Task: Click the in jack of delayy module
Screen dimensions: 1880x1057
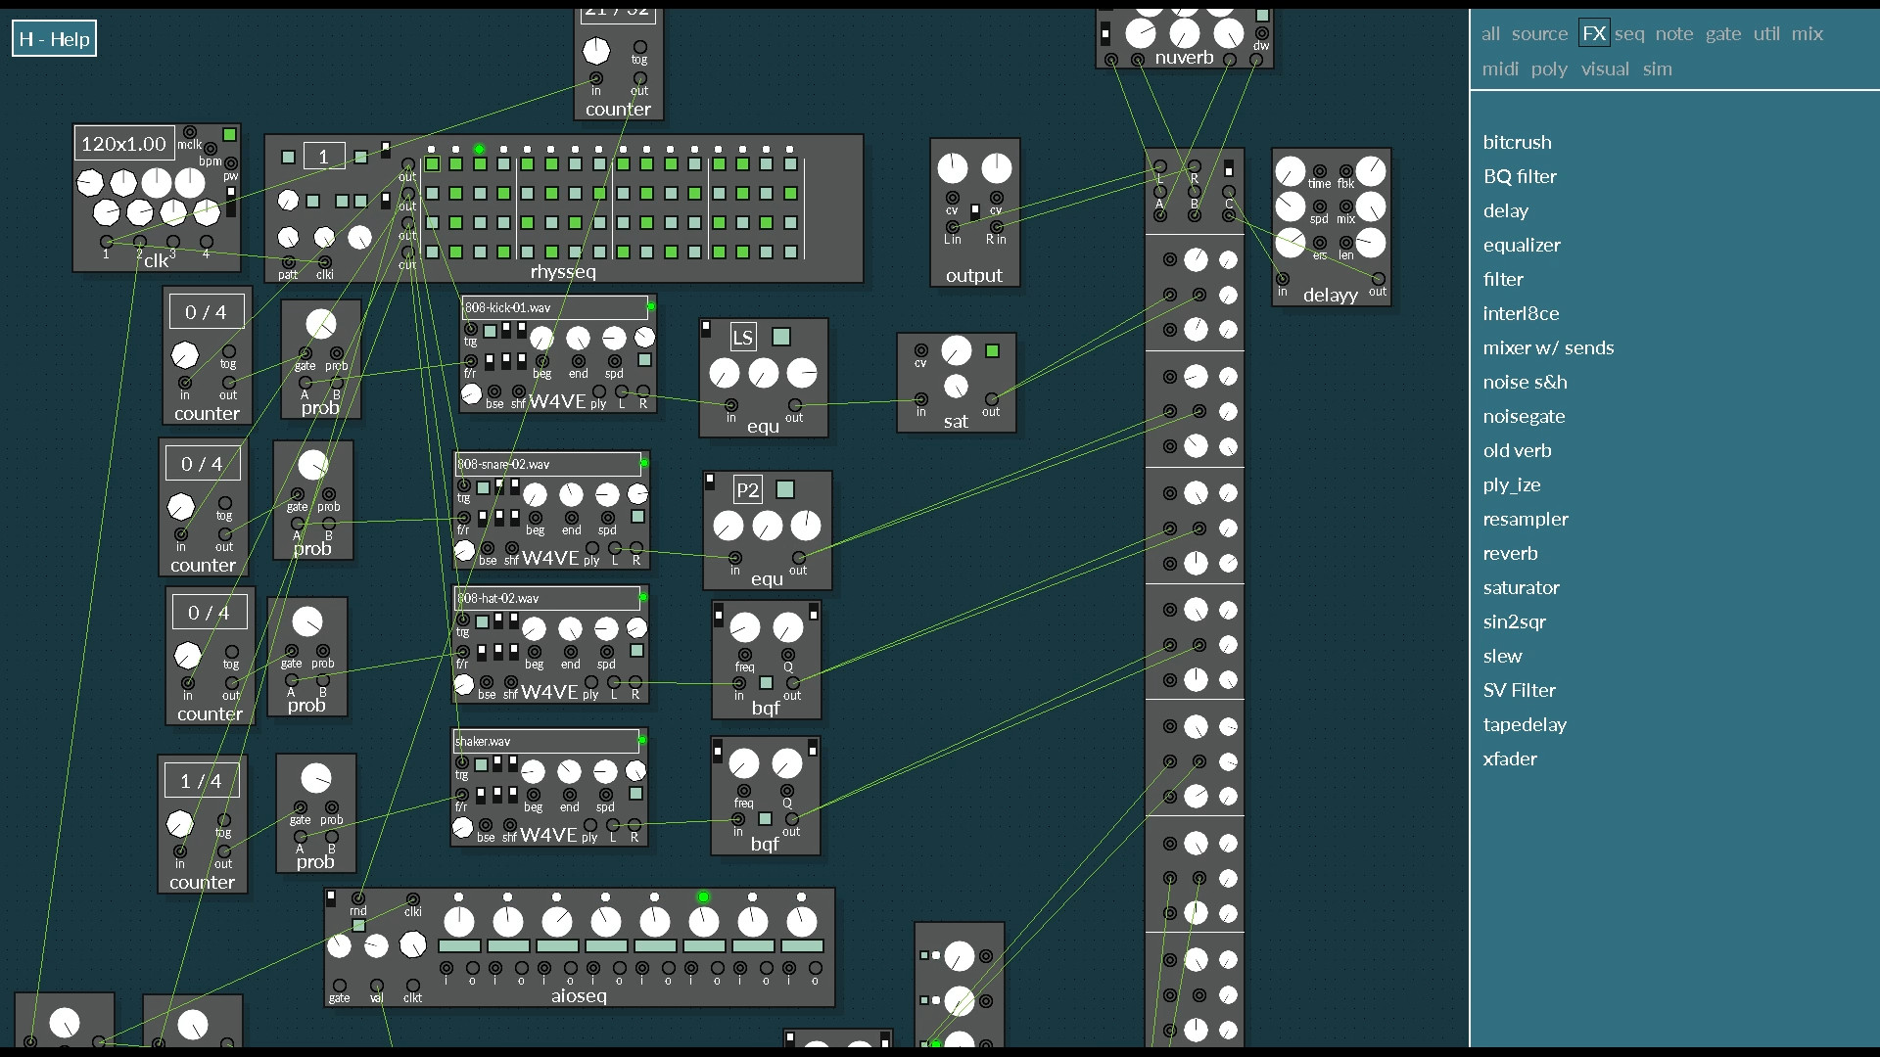Action: 1283,279
